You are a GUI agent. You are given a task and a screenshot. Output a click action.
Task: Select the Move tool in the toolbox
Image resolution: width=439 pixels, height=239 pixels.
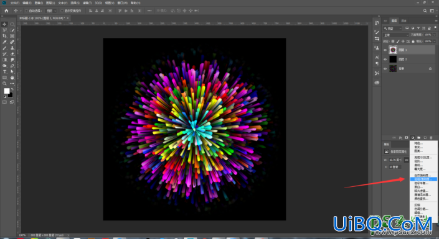(x=4, y=24)
